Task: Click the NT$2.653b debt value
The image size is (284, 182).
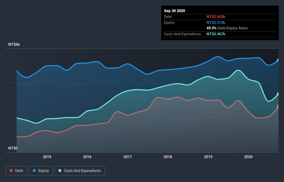Action: pyautogui.click(x=216, y=17)
